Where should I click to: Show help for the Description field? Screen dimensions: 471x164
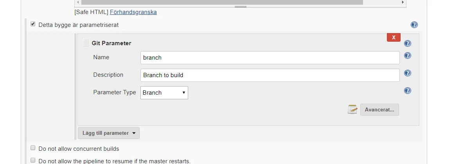pos(407,73)
